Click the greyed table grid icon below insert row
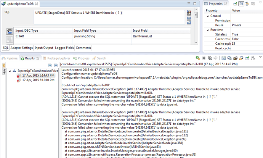Image resolution: width=263 pixels, height=158 pixels. pyautogui.click(x=10, y=40)
